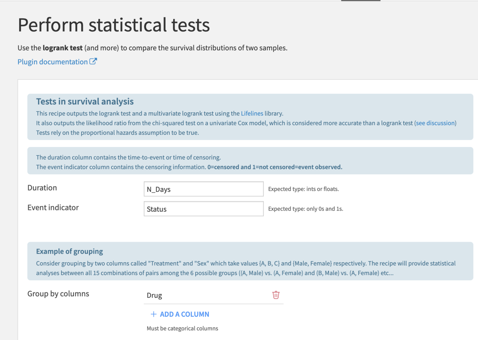Select the dark tab at the top edge

coord(360,1)
